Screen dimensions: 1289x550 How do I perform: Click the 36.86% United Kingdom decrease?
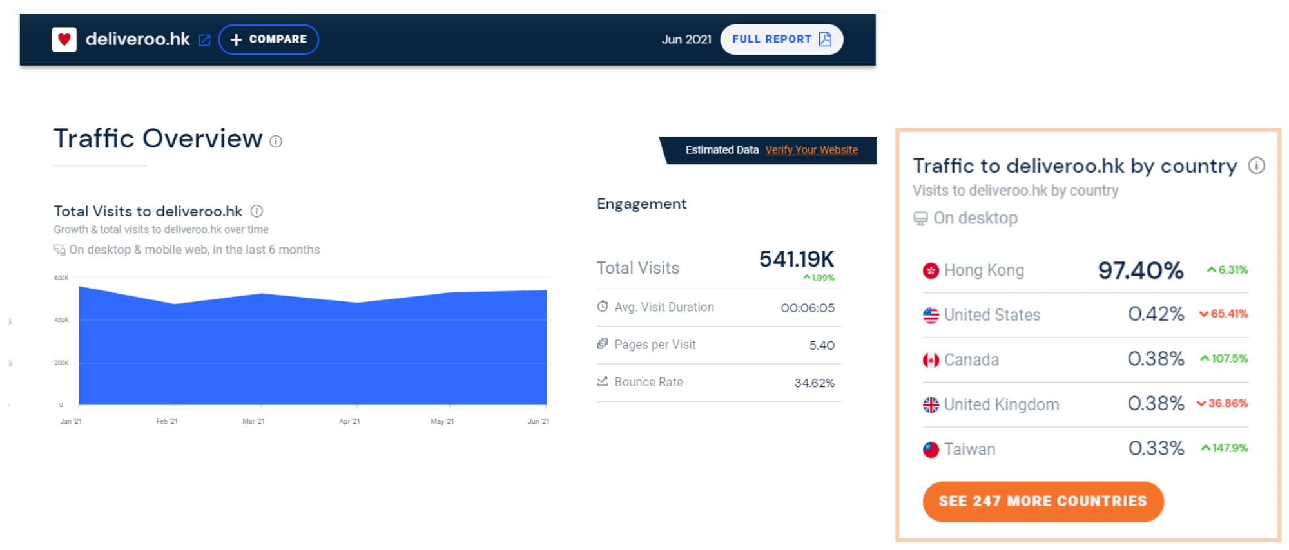point(1223,403)
